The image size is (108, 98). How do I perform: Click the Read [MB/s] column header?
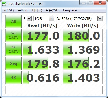point(42,26)
